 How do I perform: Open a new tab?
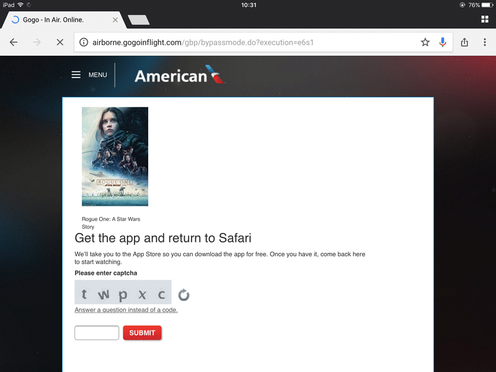click(138, 20)
